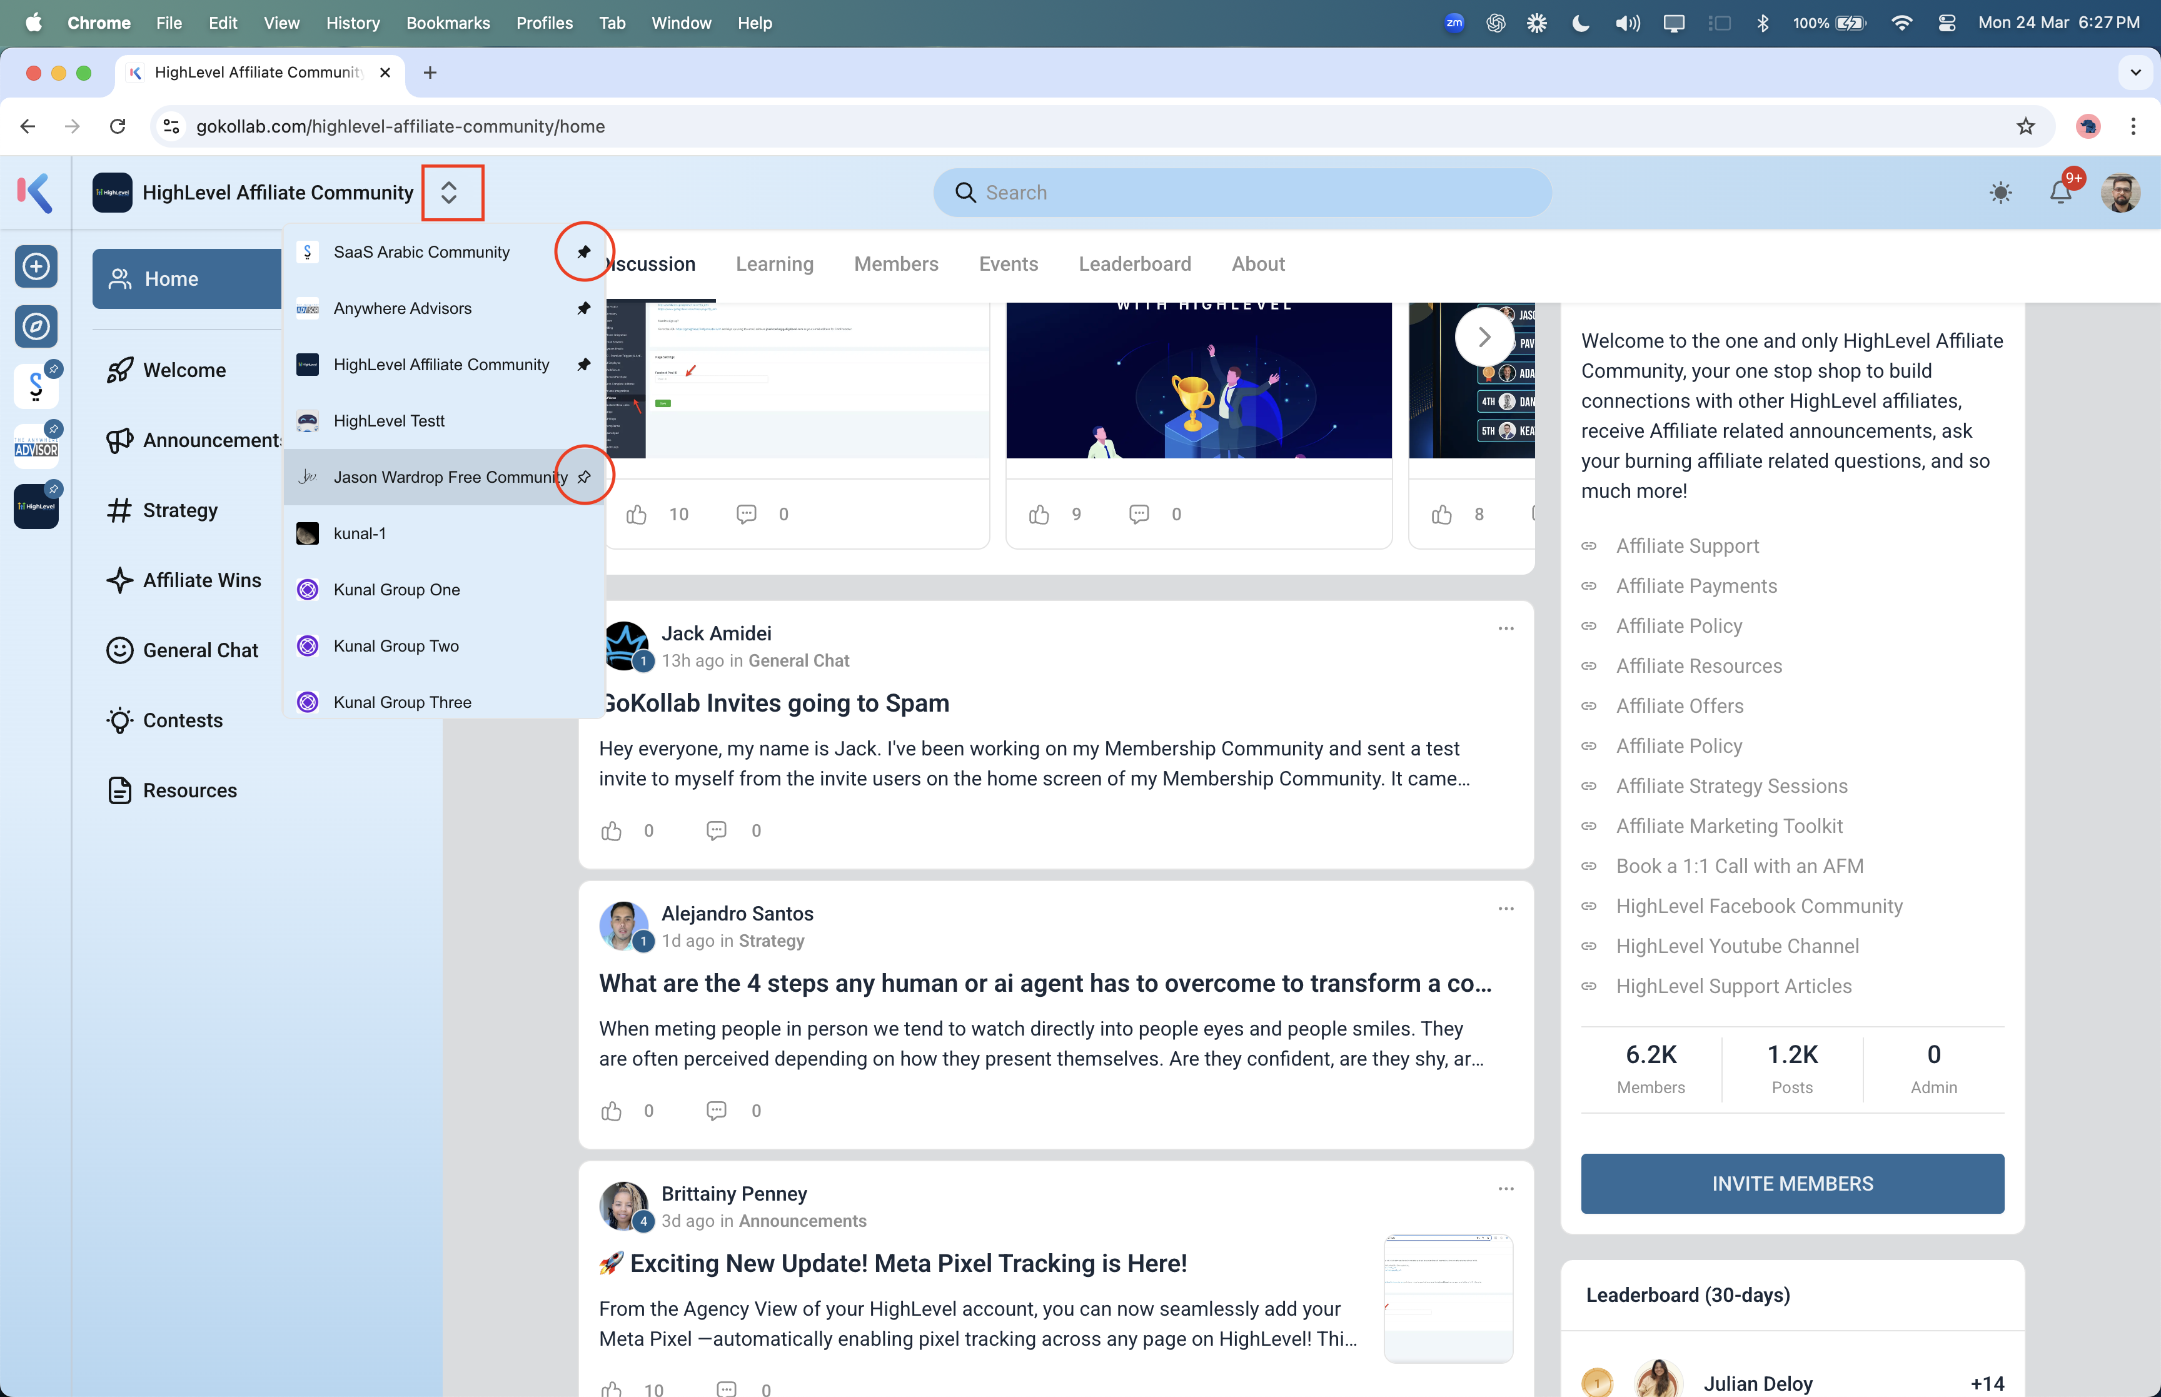Screen dimensions: 2161x1397
Task: Click the Kollab logo icon
Action: [x=36, y=193]
